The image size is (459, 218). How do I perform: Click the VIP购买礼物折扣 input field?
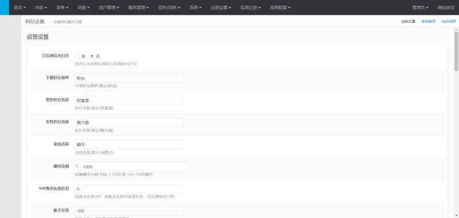click(129, 189)
